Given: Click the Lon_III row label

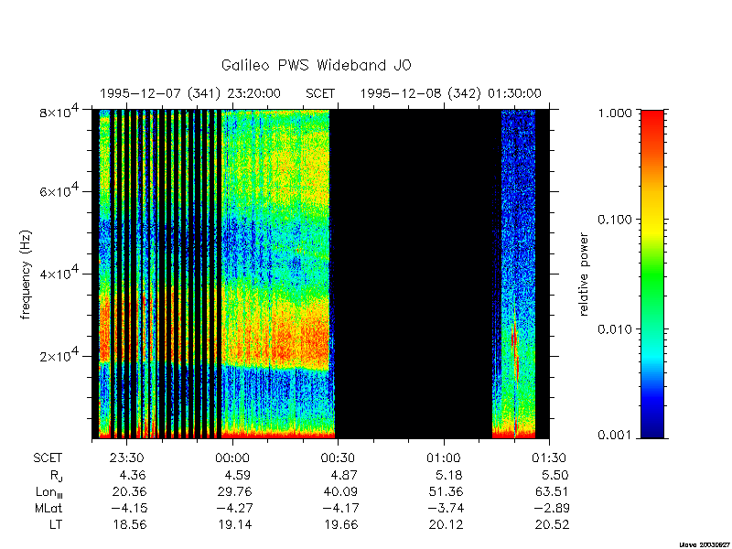Looking at the screenshot, I should pyautogui.click(x=49, y=492).
